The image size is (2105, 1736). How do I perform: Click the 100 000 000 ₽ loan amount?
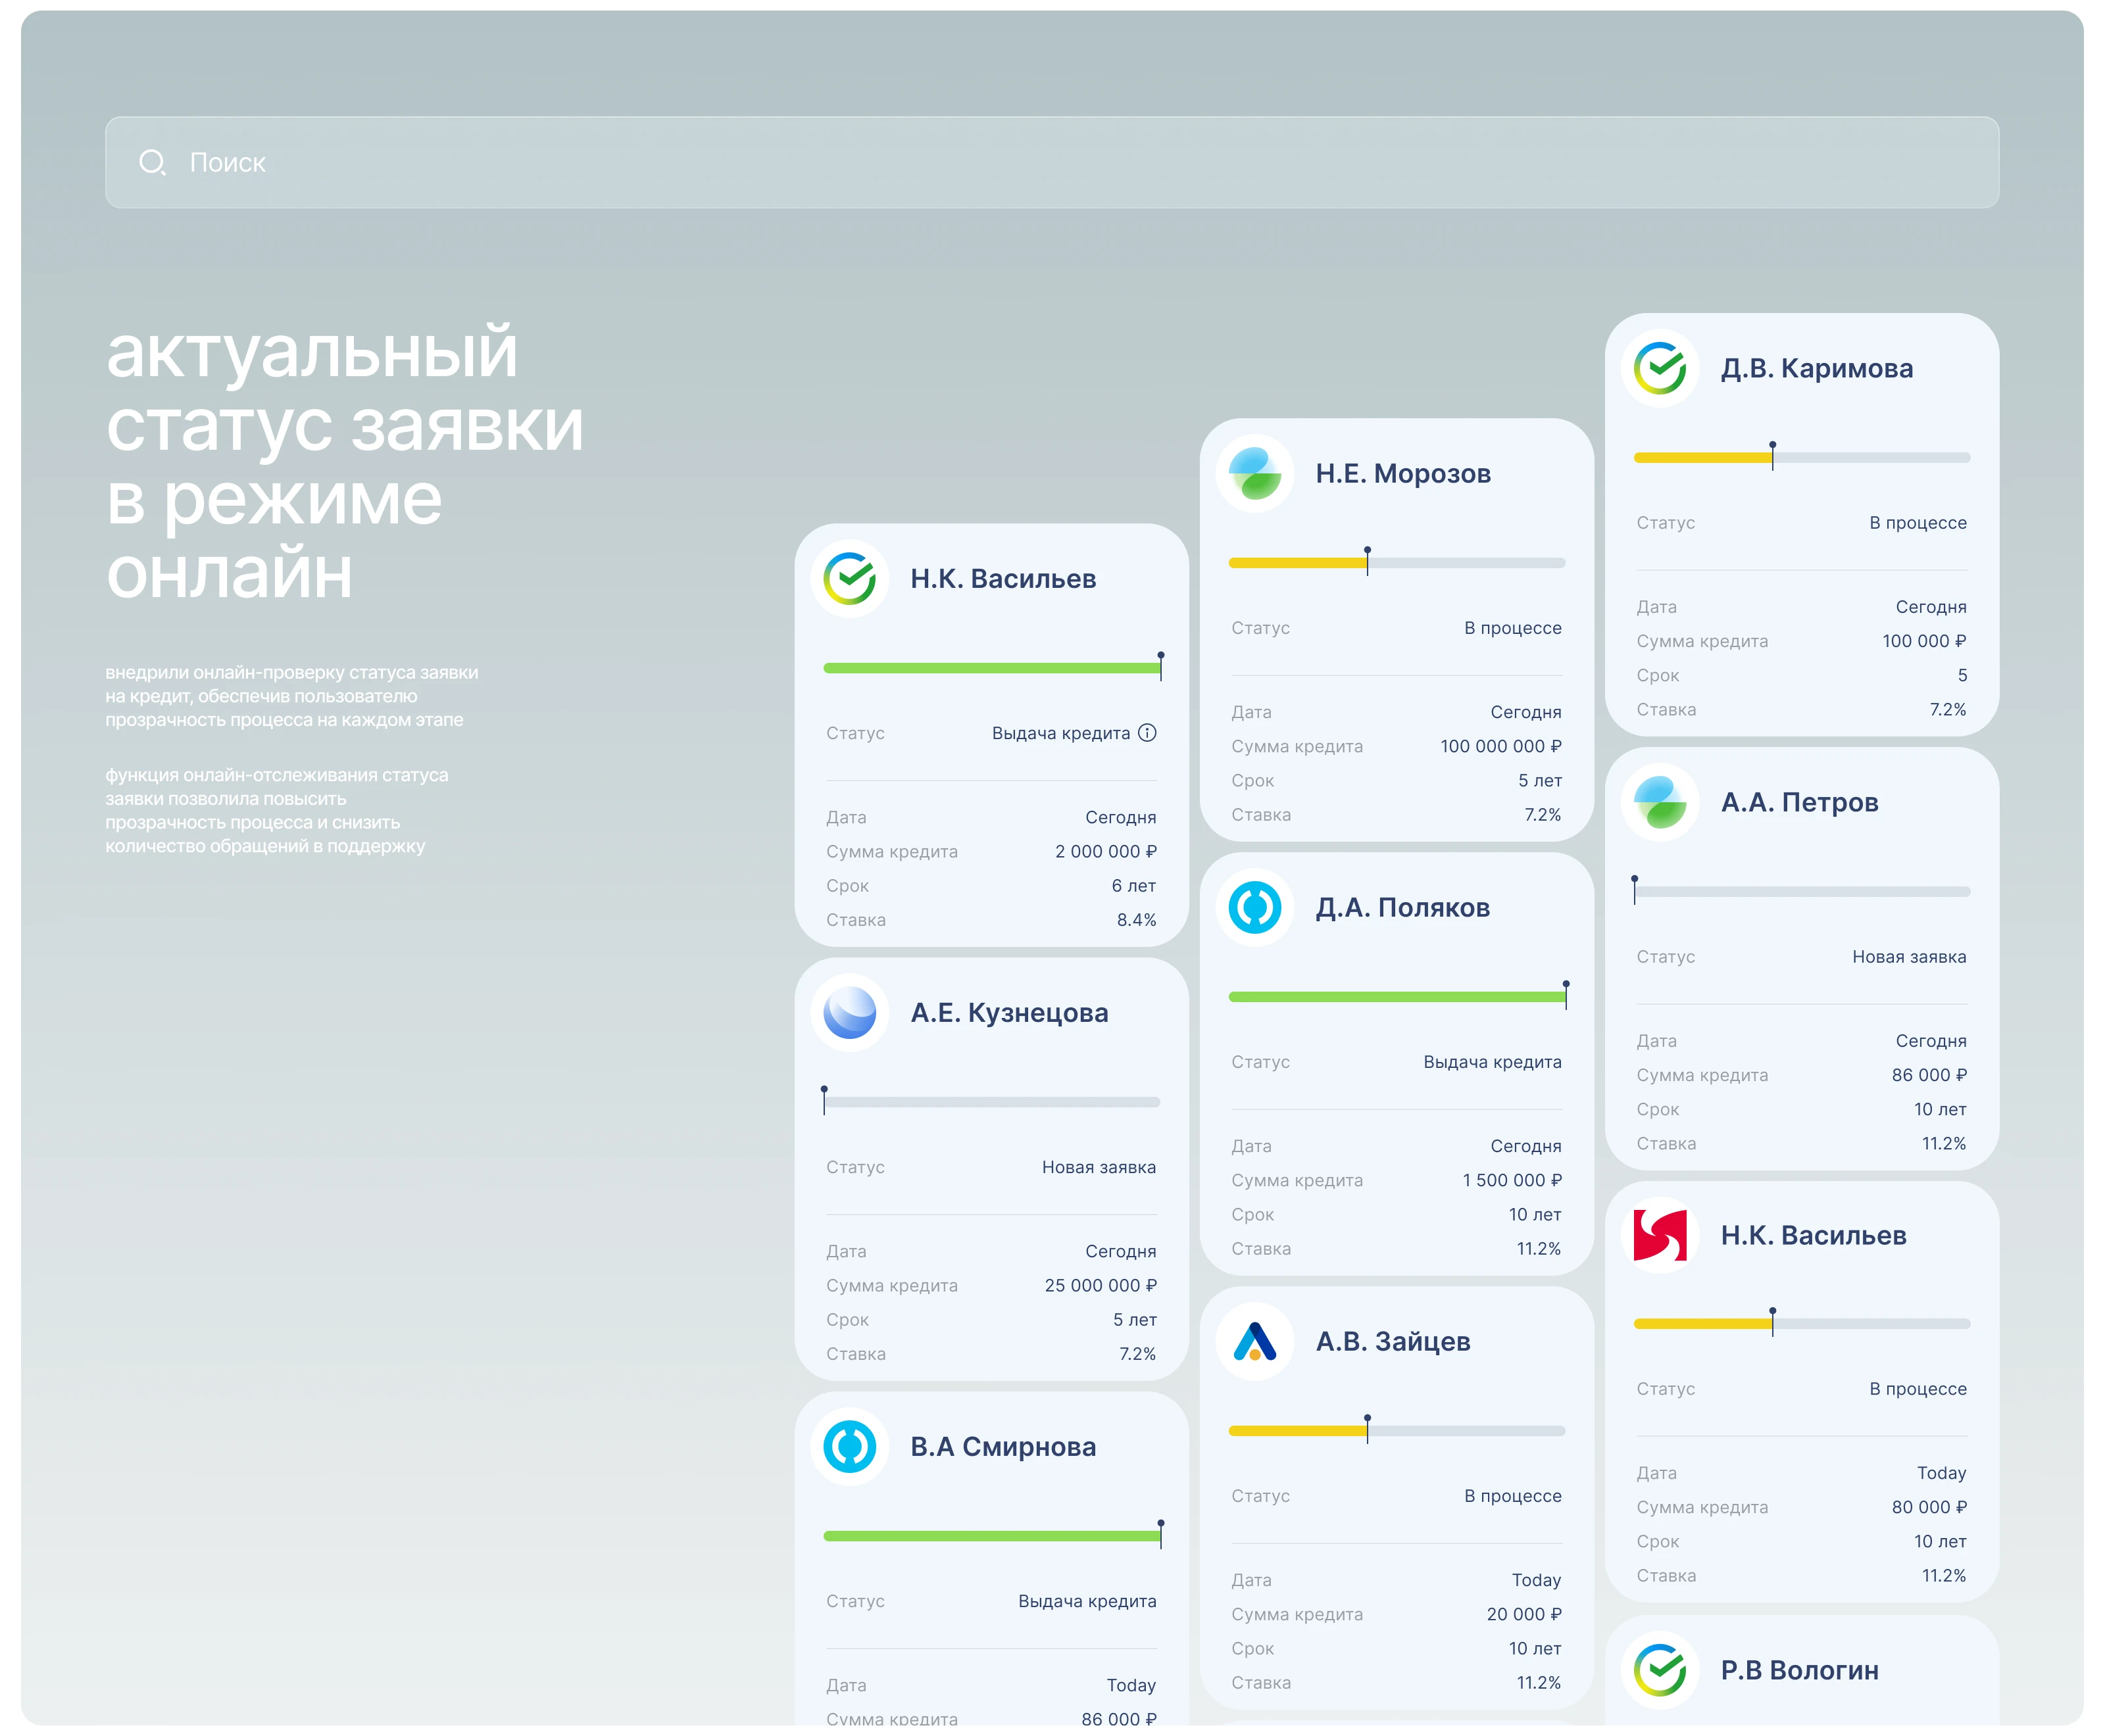click(x=1500, y=746)
